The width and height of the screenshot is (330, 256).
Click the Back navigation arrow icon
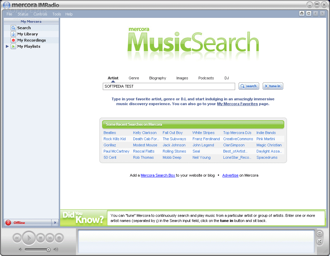pos(316,13)
